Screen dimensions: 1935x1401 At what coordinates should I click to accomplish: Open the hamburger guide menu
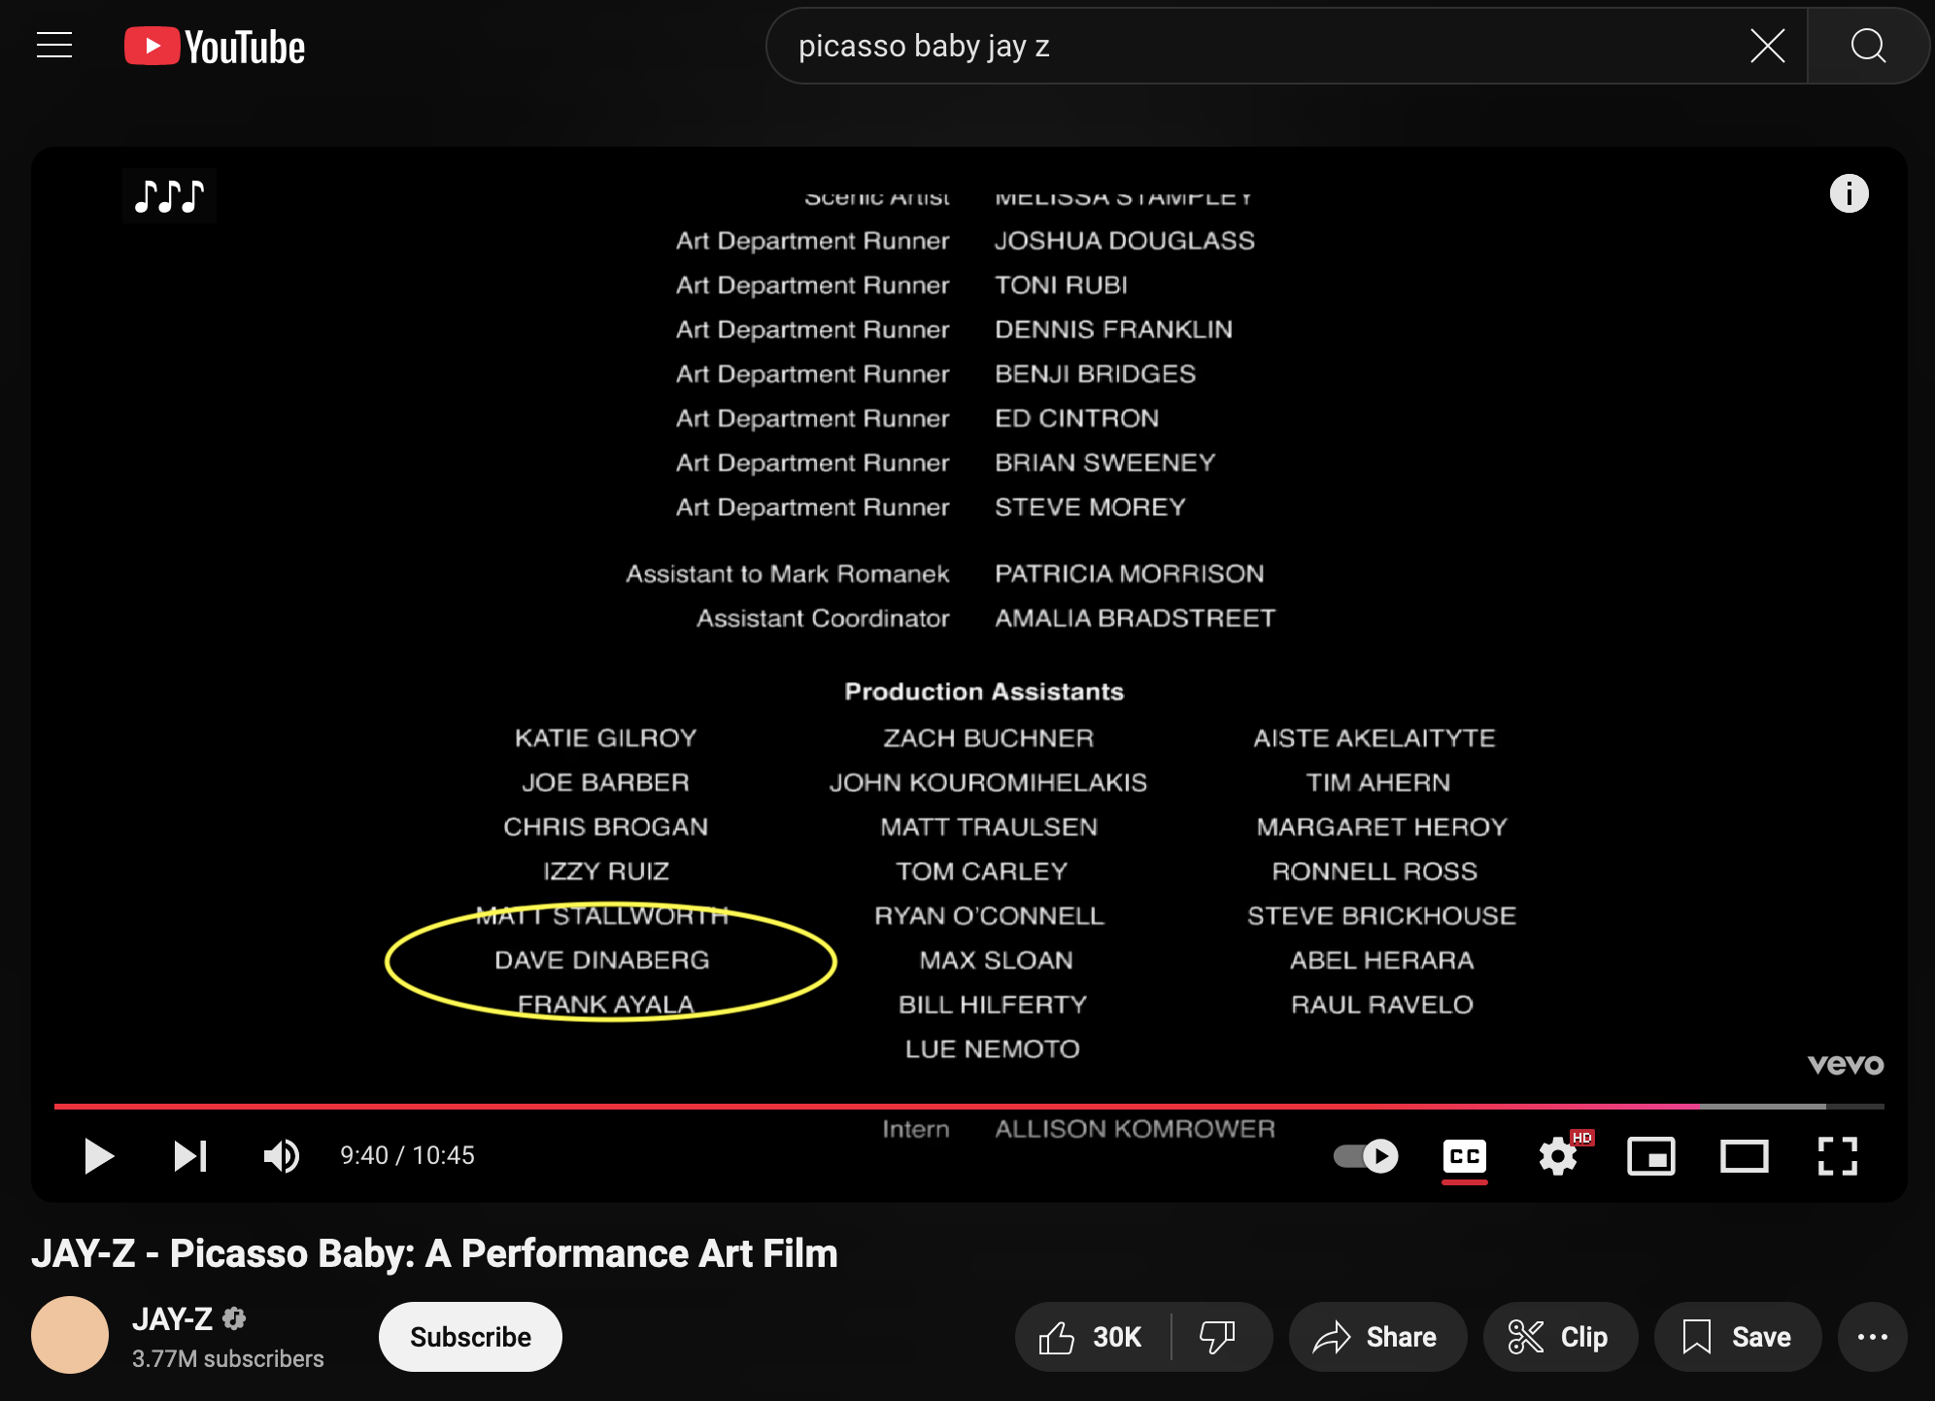coord(54,46)
